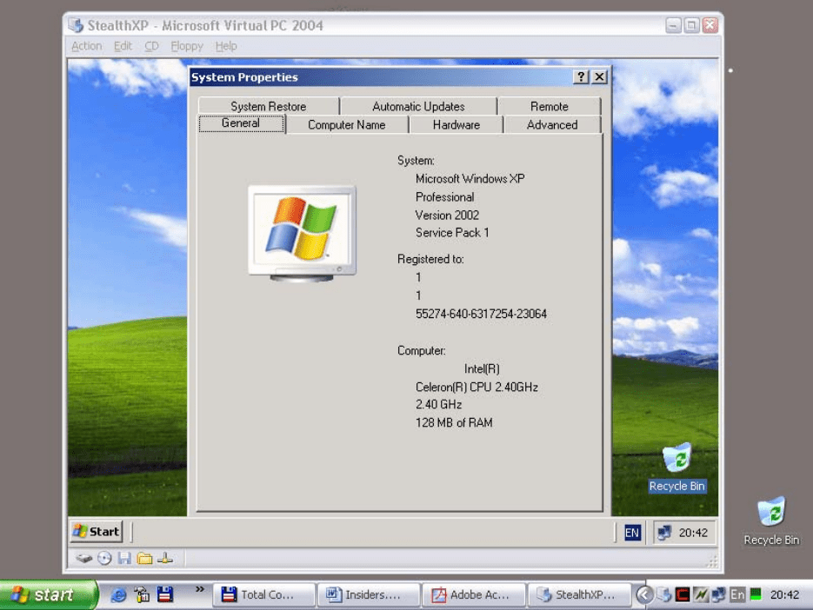The width and height of the screenshot is (813, 610).
Task: Switch to the Advanced tab
Action: point(552,125)
